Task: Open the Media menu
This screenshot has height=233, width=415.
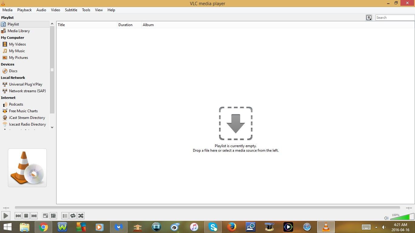Action: 7,10
